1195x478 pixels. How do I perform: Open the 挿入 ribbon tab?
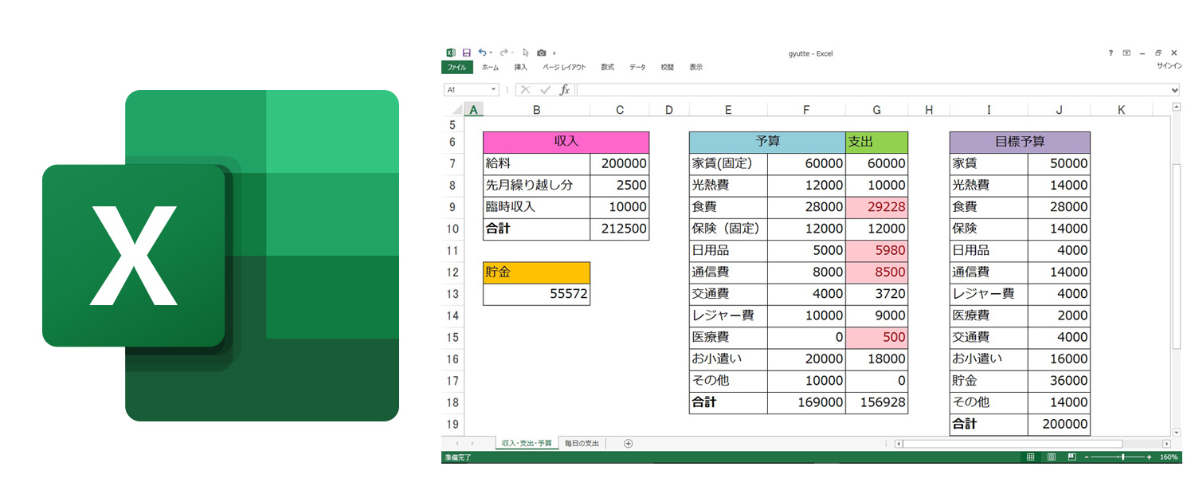[x=521, y=68]
